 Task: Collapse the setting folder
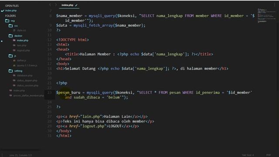point(18,71)
